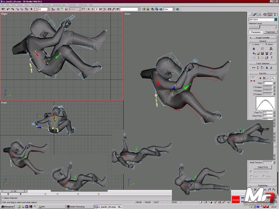Open the Rendering menu
Viewport: 279px width, 209px height.
(x=36, y=5)
